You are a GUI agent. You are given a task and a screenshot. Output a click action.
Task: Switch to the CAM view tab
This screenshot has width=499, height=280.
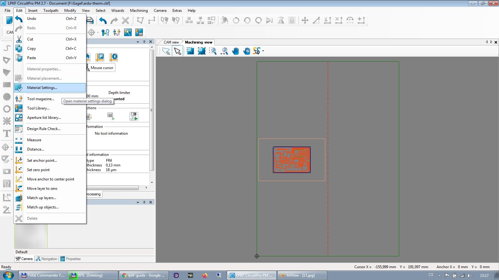pos(171,42)
